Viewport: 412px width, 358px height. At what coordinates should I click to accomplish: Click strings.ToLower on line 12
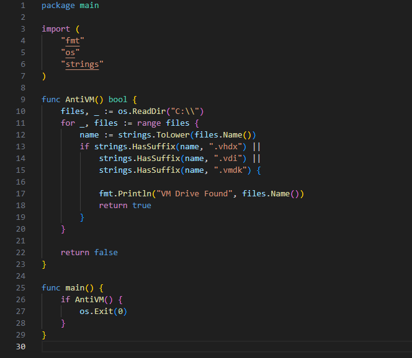153,135
